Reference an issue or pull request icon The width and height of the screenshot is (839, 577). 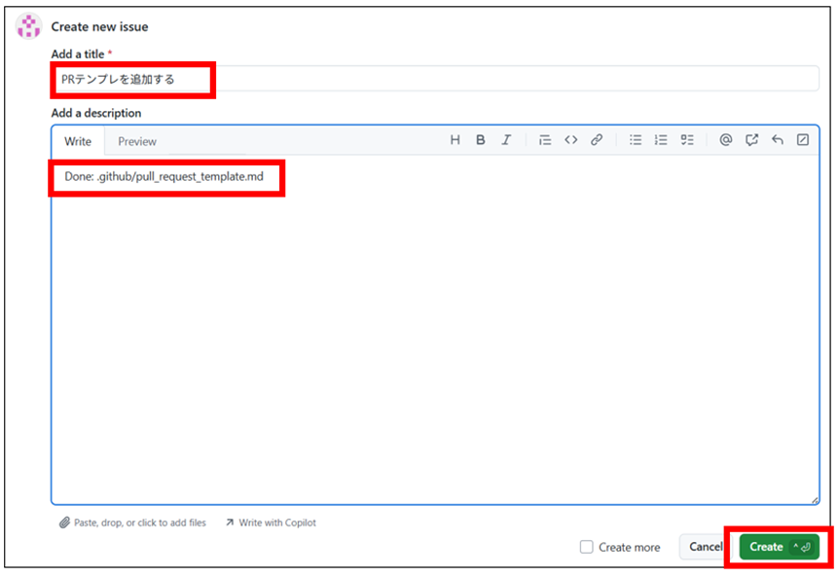coord(751,140)
